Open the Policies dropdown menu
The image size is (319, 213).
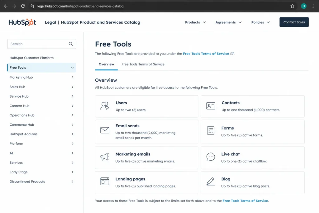tap(261, 22)
